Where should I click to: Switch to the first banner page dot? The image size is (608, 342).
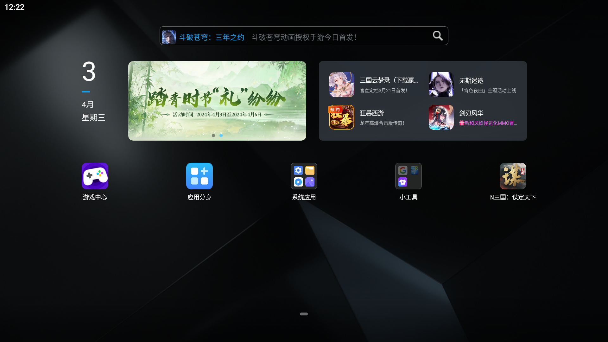(x=213, y=136)
